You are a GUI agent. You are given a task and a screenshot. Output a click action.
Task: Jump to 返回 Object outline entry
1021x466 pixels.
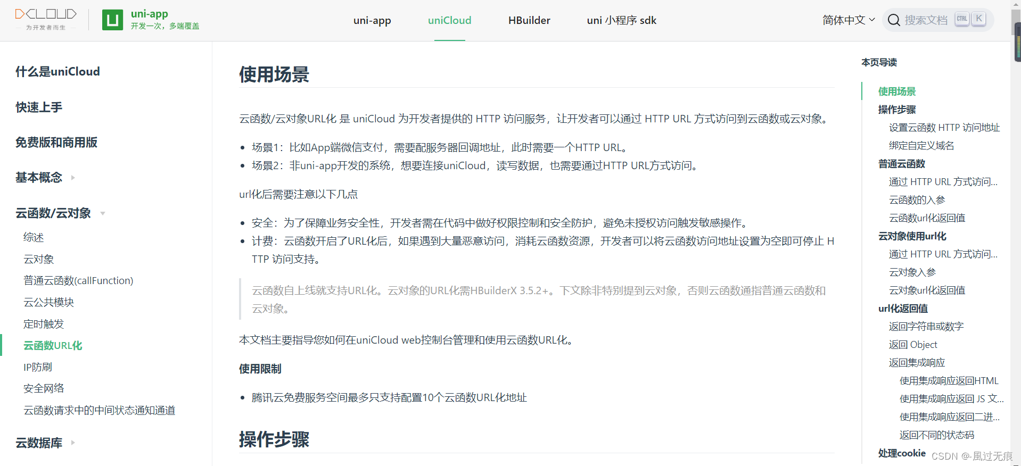pos(913,345)
